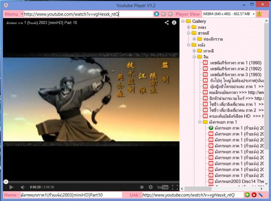
Task: Click the grey forward navigation arrow
Action: point(170,14)
